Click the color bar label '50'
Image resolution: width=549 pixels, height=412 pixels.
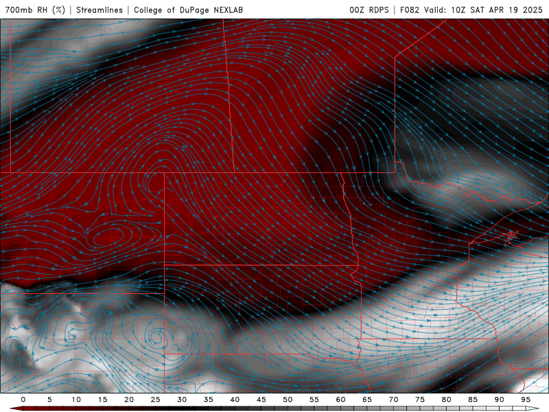[x=288, y=400]
